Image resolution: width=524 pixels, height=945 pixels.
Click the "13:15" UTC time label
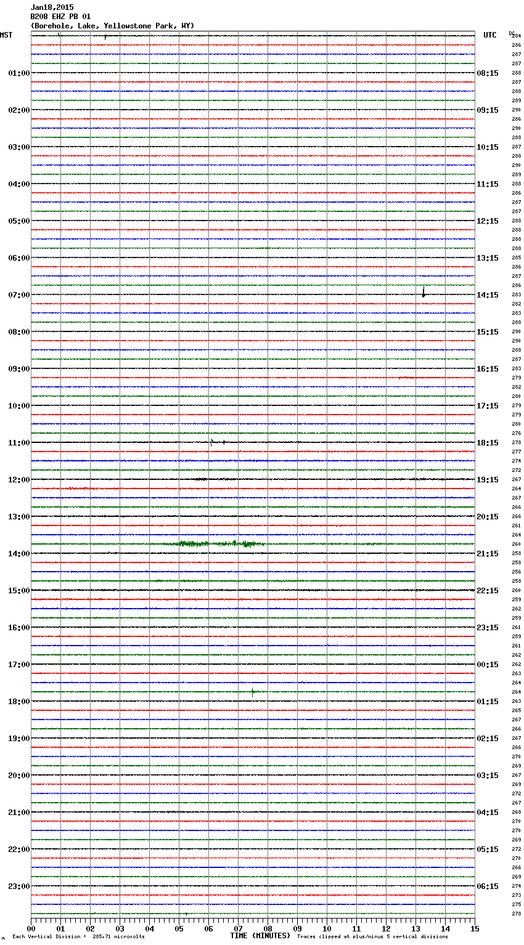click(488, 258)
